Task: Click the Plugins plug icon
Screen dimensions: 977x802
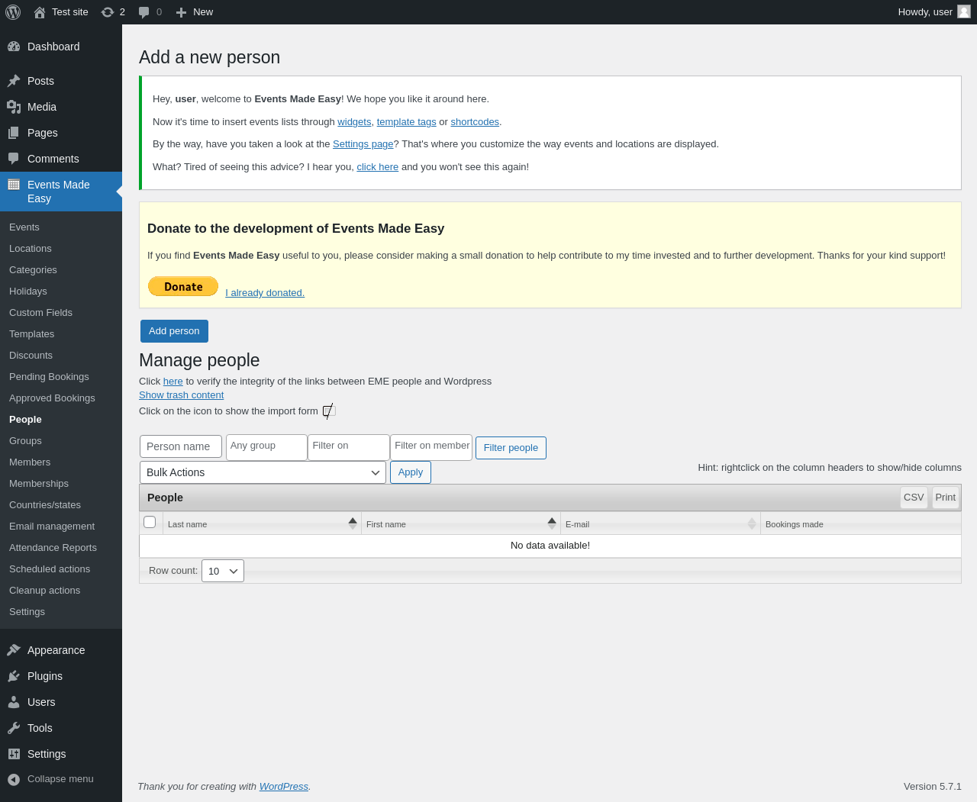Action: 14,676
